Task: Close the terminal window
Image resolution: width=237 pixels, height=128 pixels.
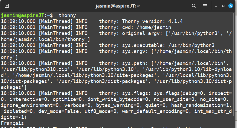Action: click(231, 6)
